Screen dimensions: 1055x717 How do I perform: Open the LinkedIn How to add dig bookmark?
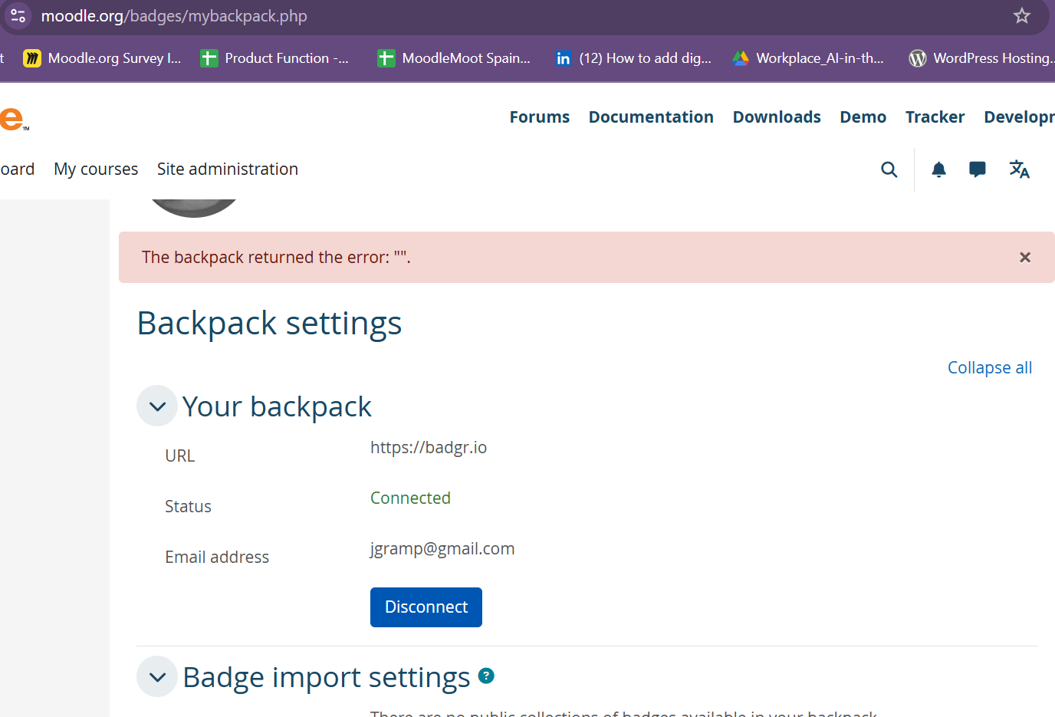[633, 58]
